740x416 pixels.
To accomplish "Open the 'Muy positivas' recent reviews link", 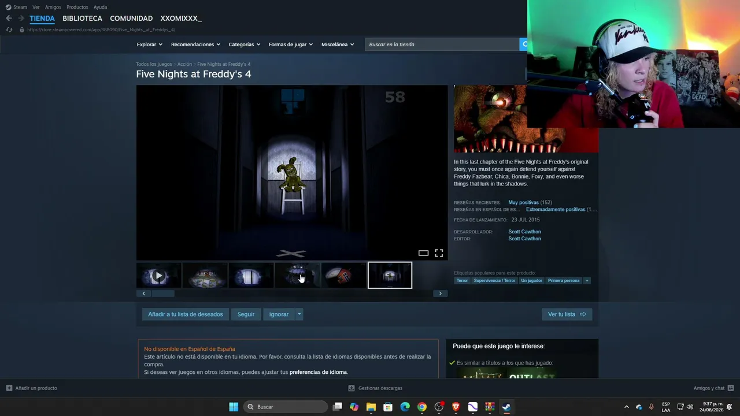I will (523, 203).
